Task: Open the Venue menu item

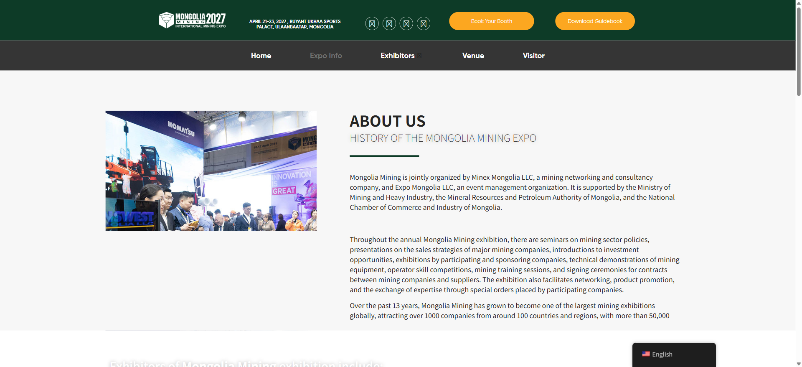Action: coord(473,56)
